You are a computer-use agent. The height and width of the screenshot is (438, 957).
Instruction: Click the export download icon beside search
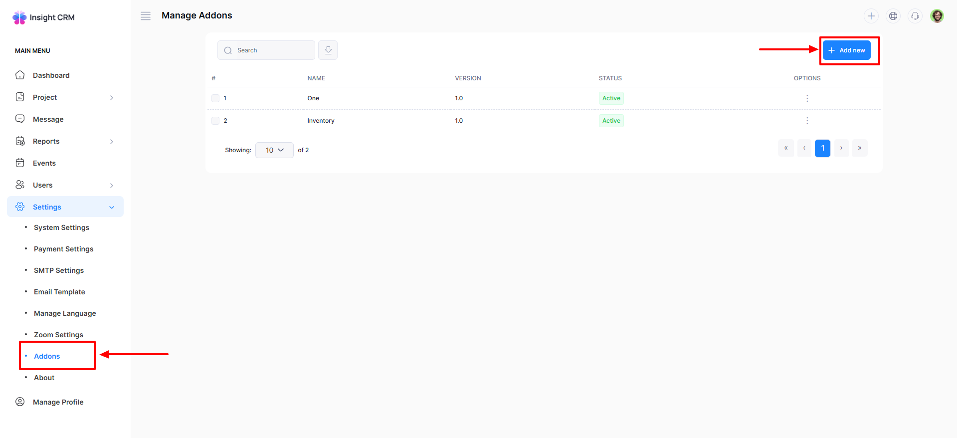(328, 50)
